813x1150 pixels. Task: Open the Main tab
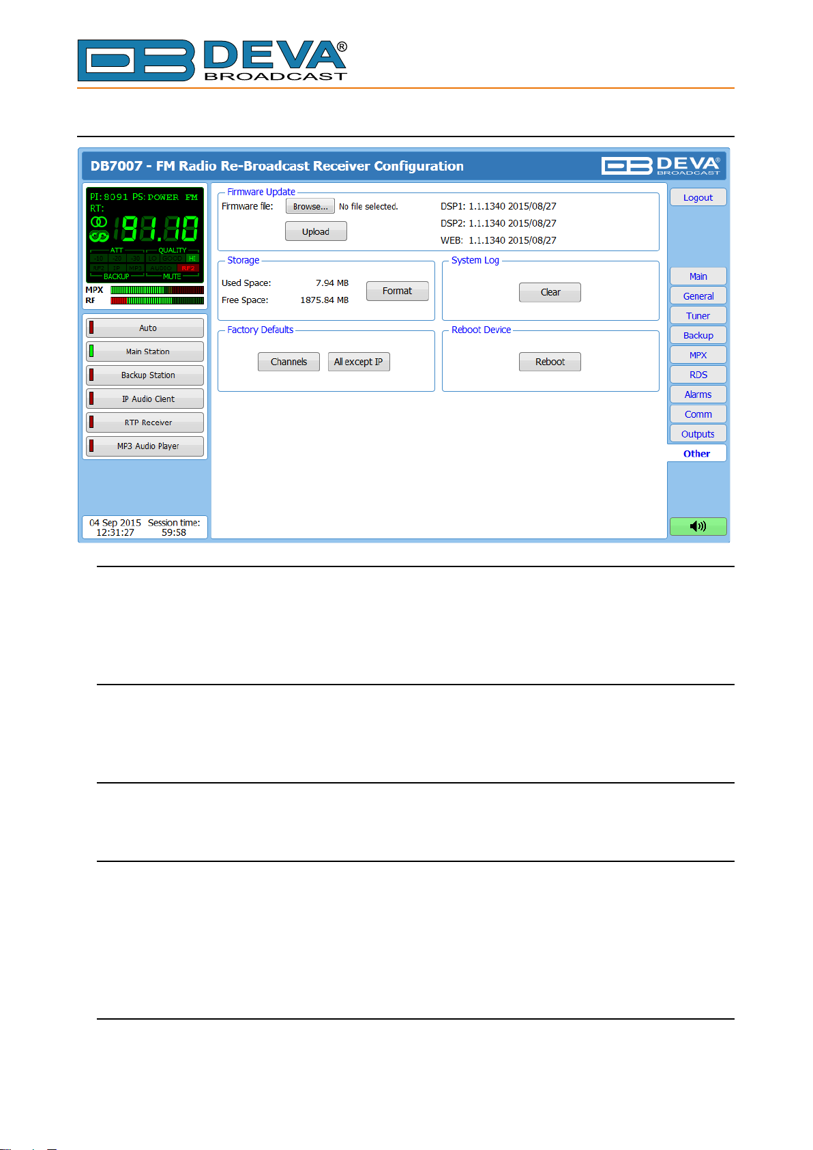click(698, 276)
